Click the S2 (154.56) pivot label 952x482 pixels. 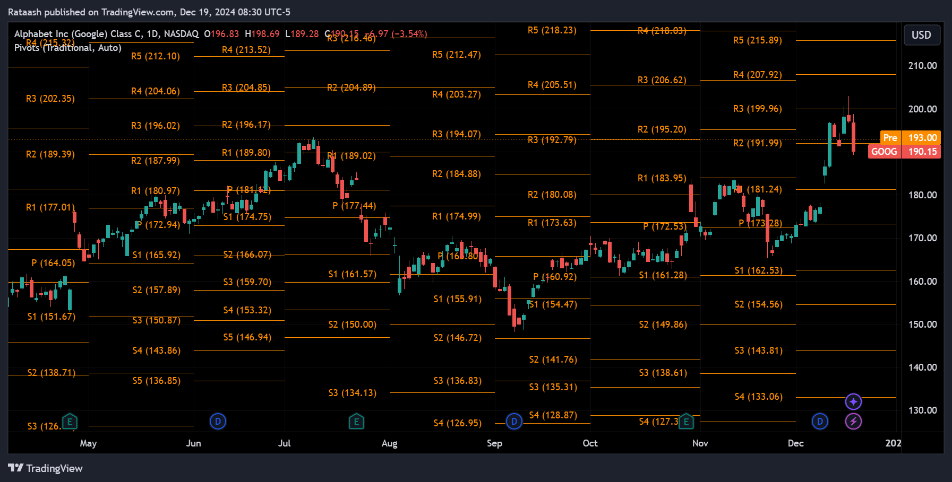tap(759, 304)
